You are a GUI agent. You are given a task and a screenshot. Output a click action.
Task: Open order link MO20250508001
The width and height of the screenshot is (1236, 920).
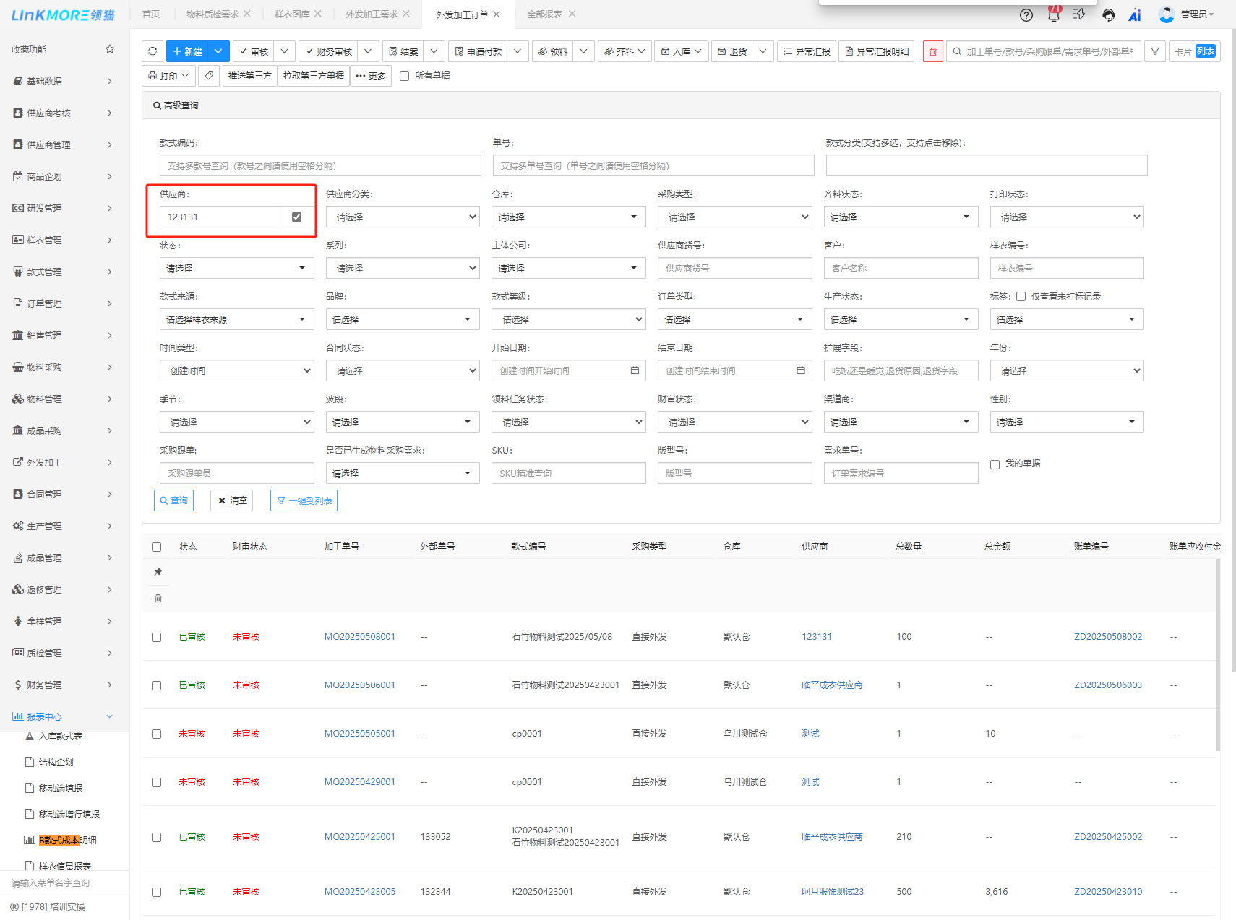coord(359,637)
